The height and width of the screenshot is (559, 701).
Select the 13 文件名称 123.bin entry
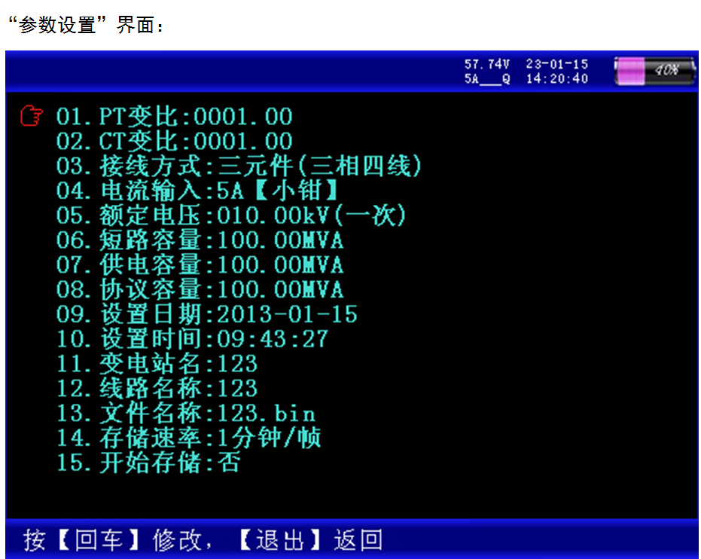(186, 414)
